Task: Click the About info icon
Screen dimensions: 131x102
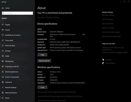Action: (3, 98)
